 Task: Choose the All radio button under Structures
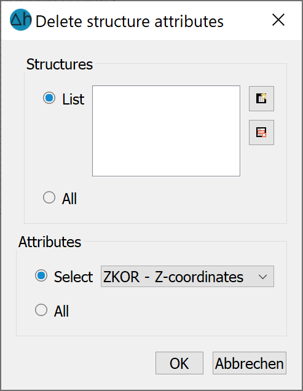point(49,197)
